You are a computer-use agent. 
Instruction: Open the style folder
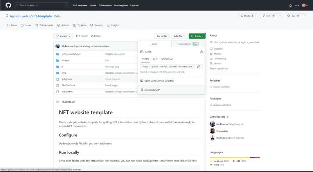click(64, 73)
